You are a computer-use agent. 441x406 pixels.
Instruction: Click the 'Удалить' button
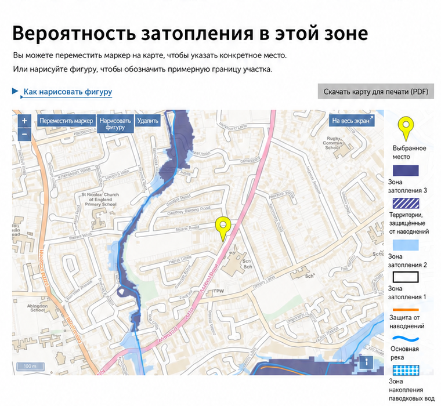(147, 121)
